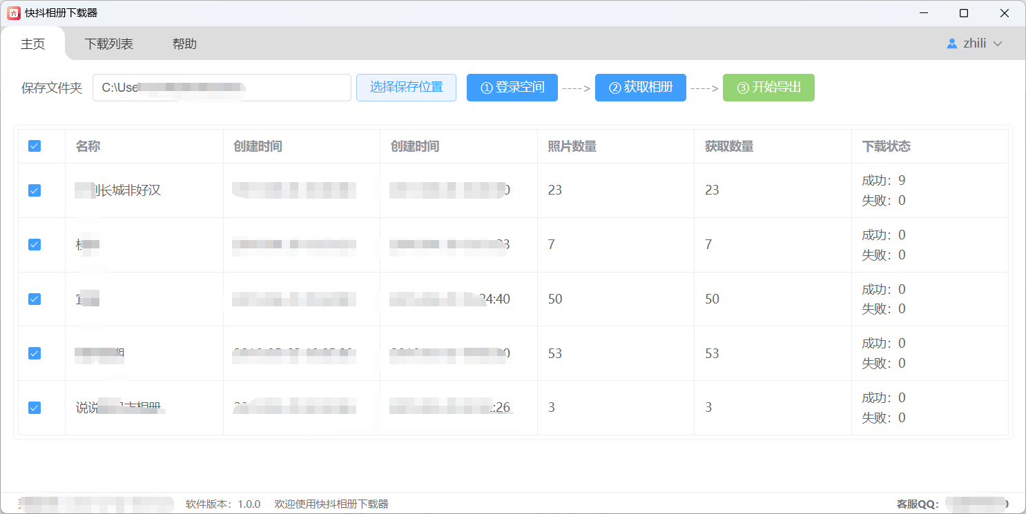1026x514 pixels.
Task: Uncheck the checkbox for the 3-photo album
Action: [35, 408]
